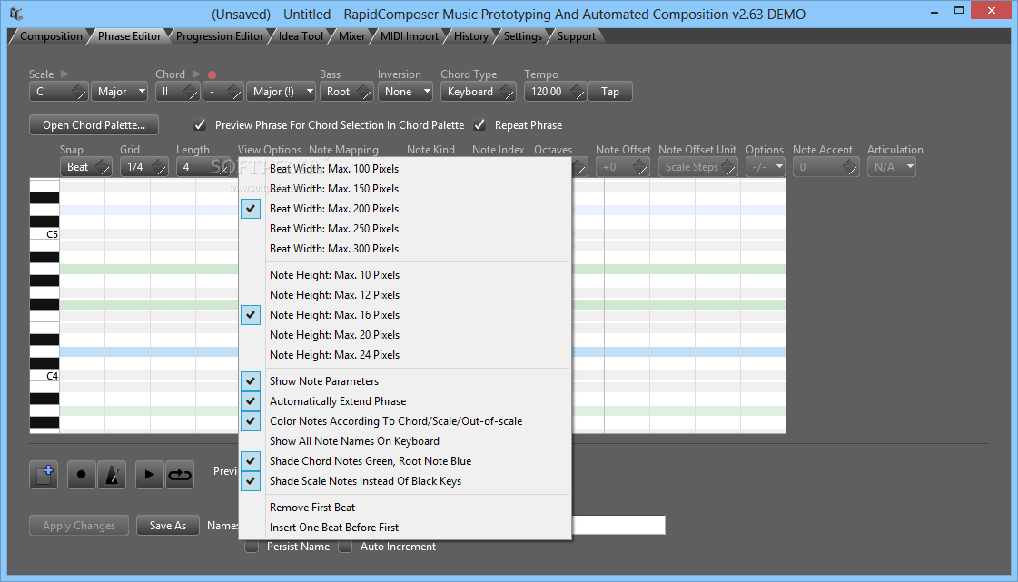Enable the Auto Increment checkbox

point(345,547)
